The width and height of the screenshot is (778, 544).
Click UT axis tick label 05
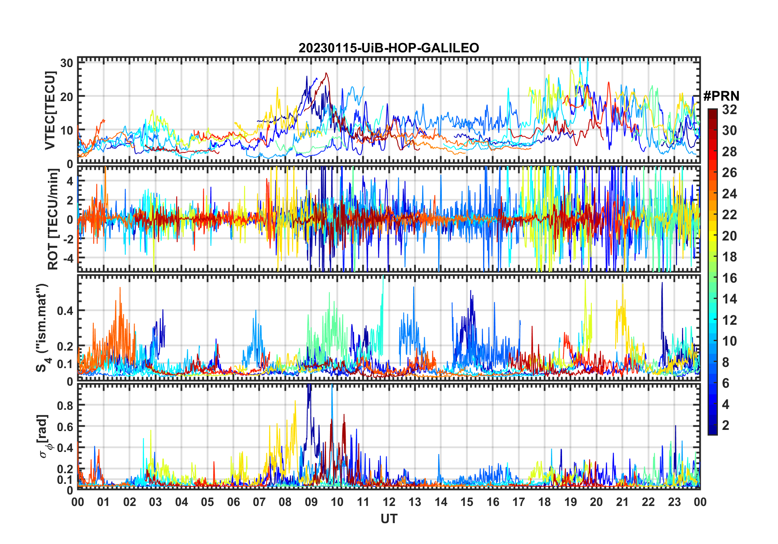pyautogui.click(x=207, y=502)
